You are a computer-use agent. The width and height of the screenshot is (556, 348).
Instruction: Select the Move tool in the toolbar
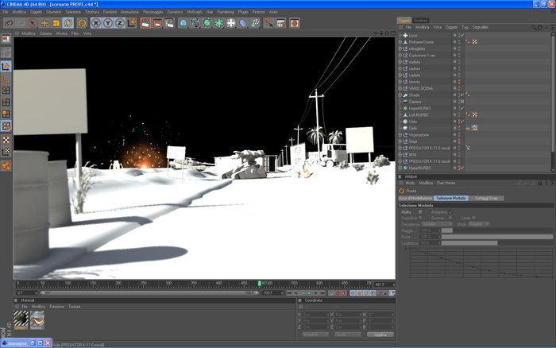tap(44, 23)
